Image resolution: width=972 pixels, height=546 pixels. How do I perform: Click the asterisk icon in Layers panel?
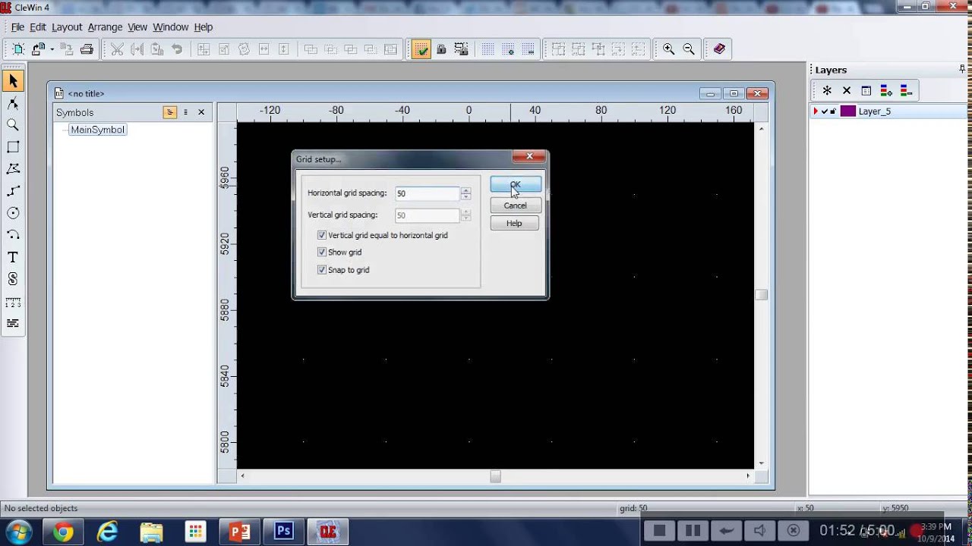[x=827, y=91]
